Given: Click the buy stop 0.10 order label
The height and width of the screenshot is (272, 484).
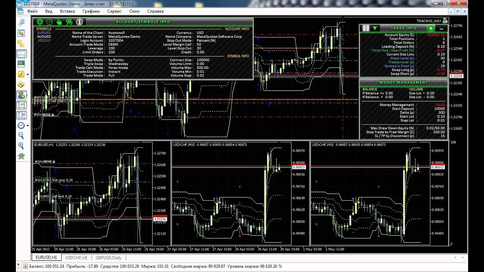Looking at the screenshot, I should [54, 180].
